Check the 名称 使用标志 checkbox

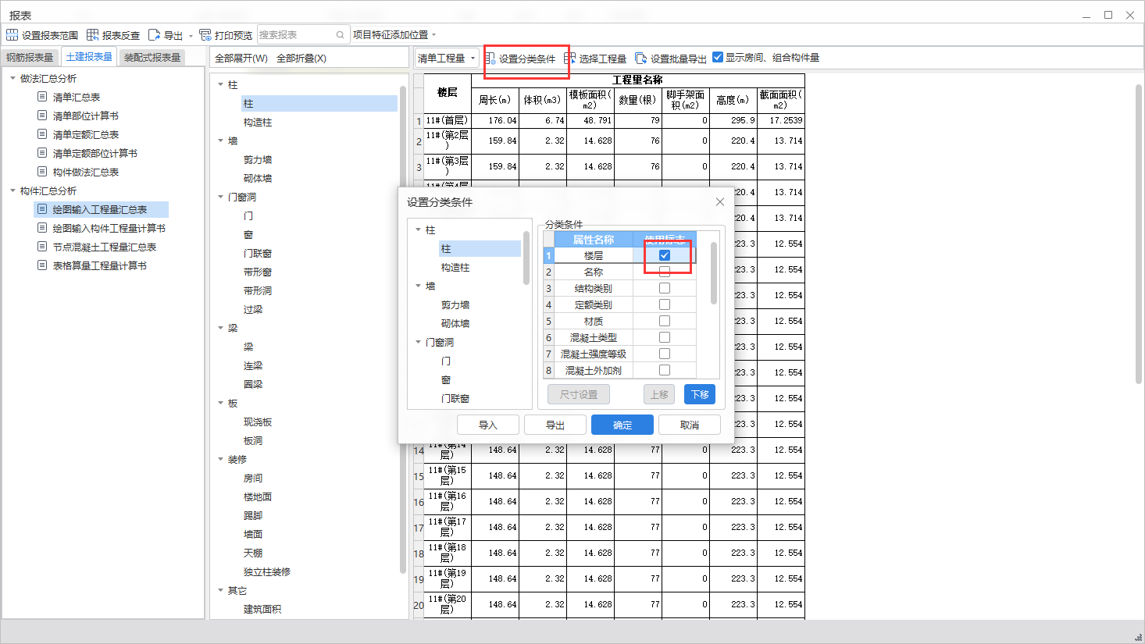[665, 272]
